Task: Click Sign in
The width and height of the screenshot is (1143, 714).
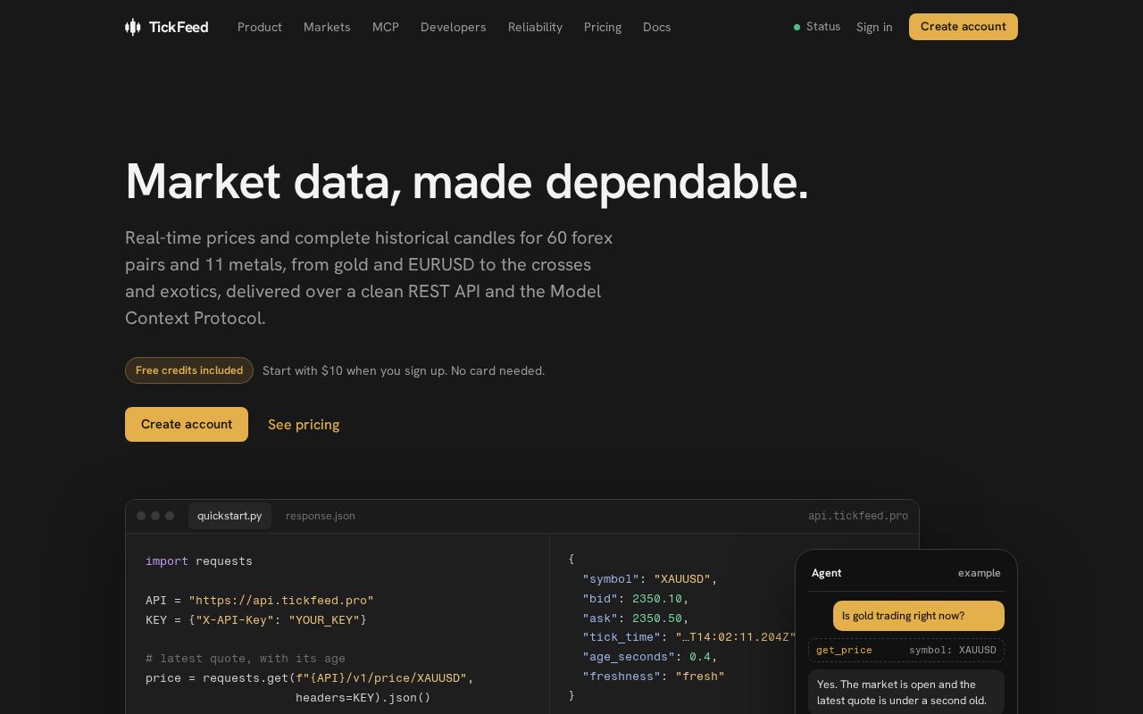Action: (x=874, y=27)
